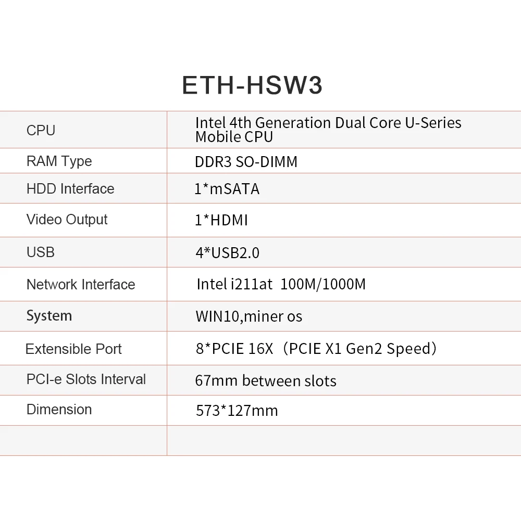
Task: Select the PCI-e Slots Interval label
Action: 86,379
